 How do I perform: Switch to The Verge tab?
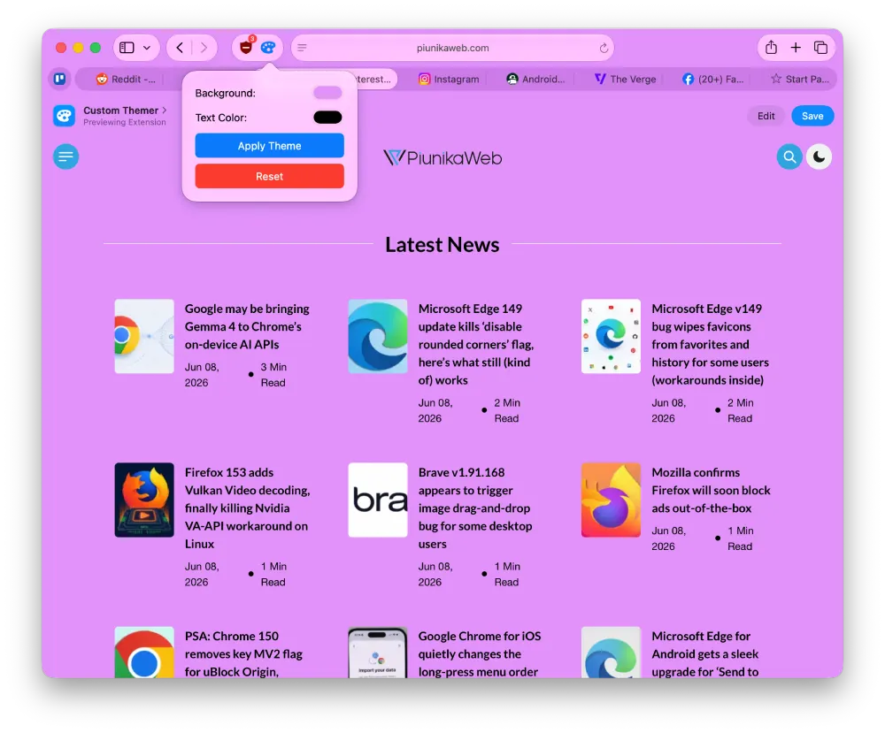tap(625, 79)
